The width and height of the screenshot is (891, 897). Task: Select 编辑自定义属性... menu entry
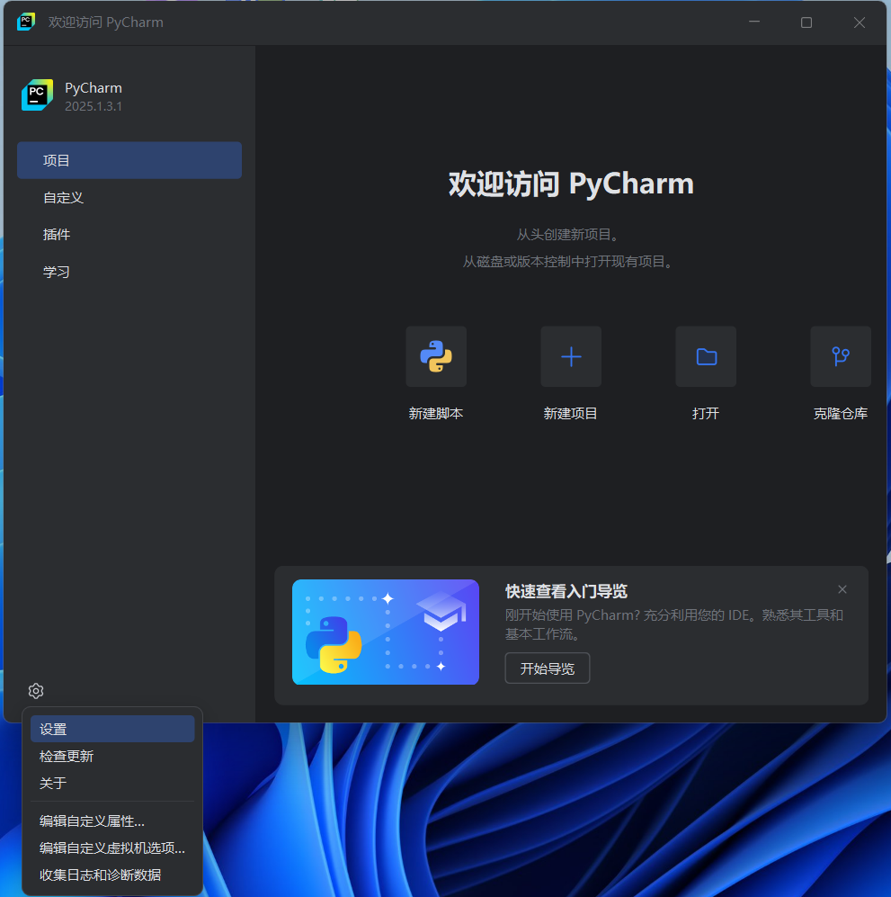pos(112,821)
